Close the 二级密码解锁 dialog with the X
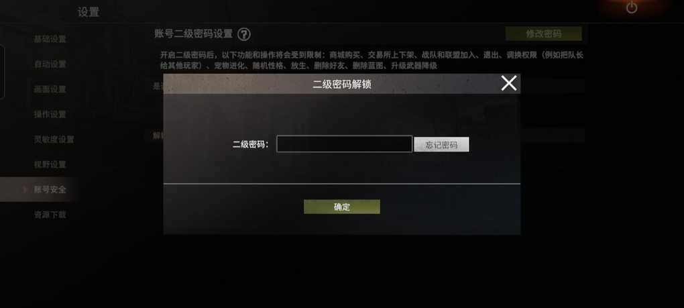The image size is (684, 308). point(508,83)
